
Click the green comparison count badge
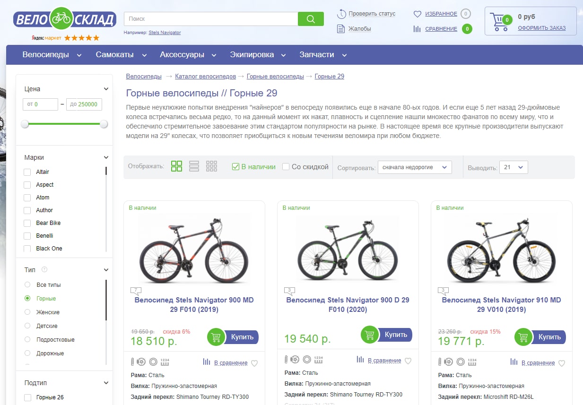467,29
